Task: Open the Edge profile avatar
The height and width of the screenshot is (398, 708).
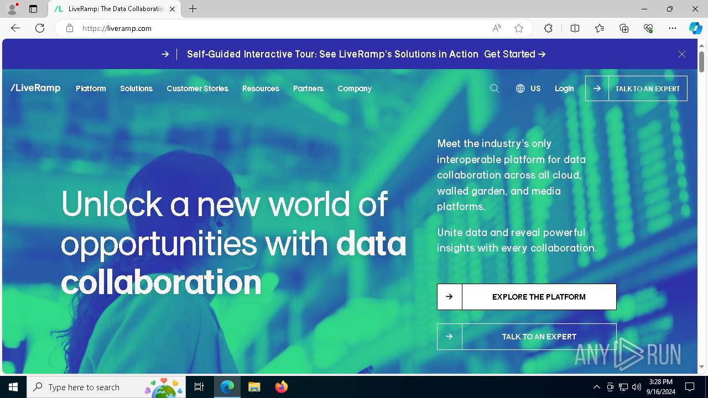Action: point(12,9)
